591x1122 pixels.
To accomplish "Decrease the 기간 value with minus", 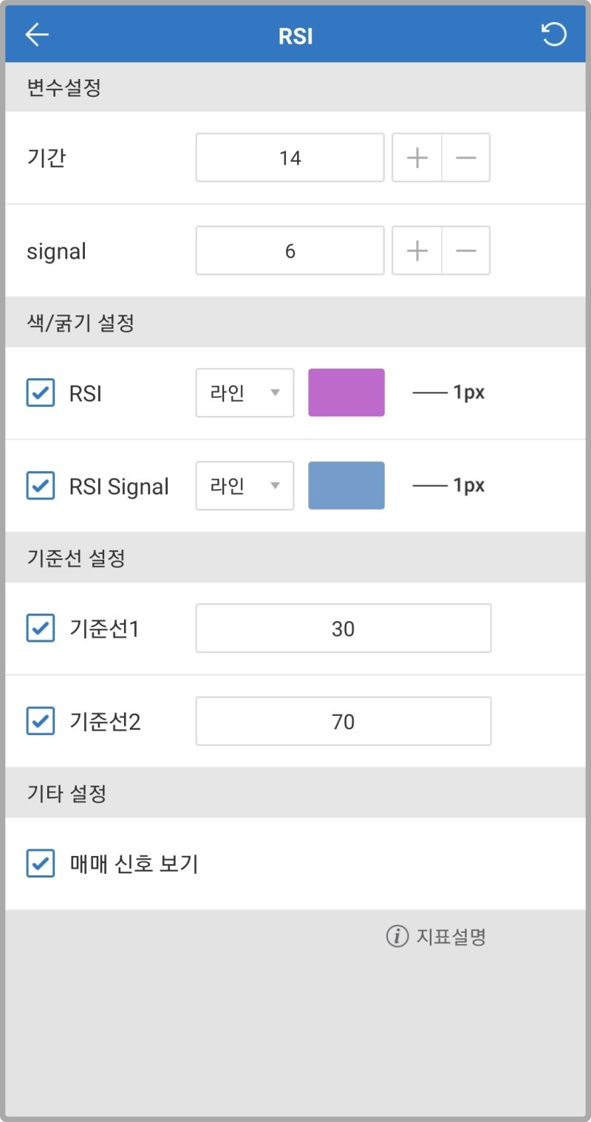I will pyautogui.click(x=466, y=157).
